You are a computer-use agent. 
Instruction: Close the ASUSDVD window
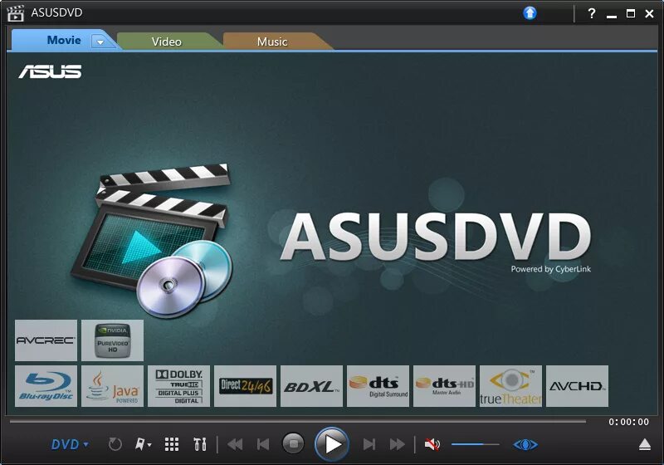[x=649, y=13]
